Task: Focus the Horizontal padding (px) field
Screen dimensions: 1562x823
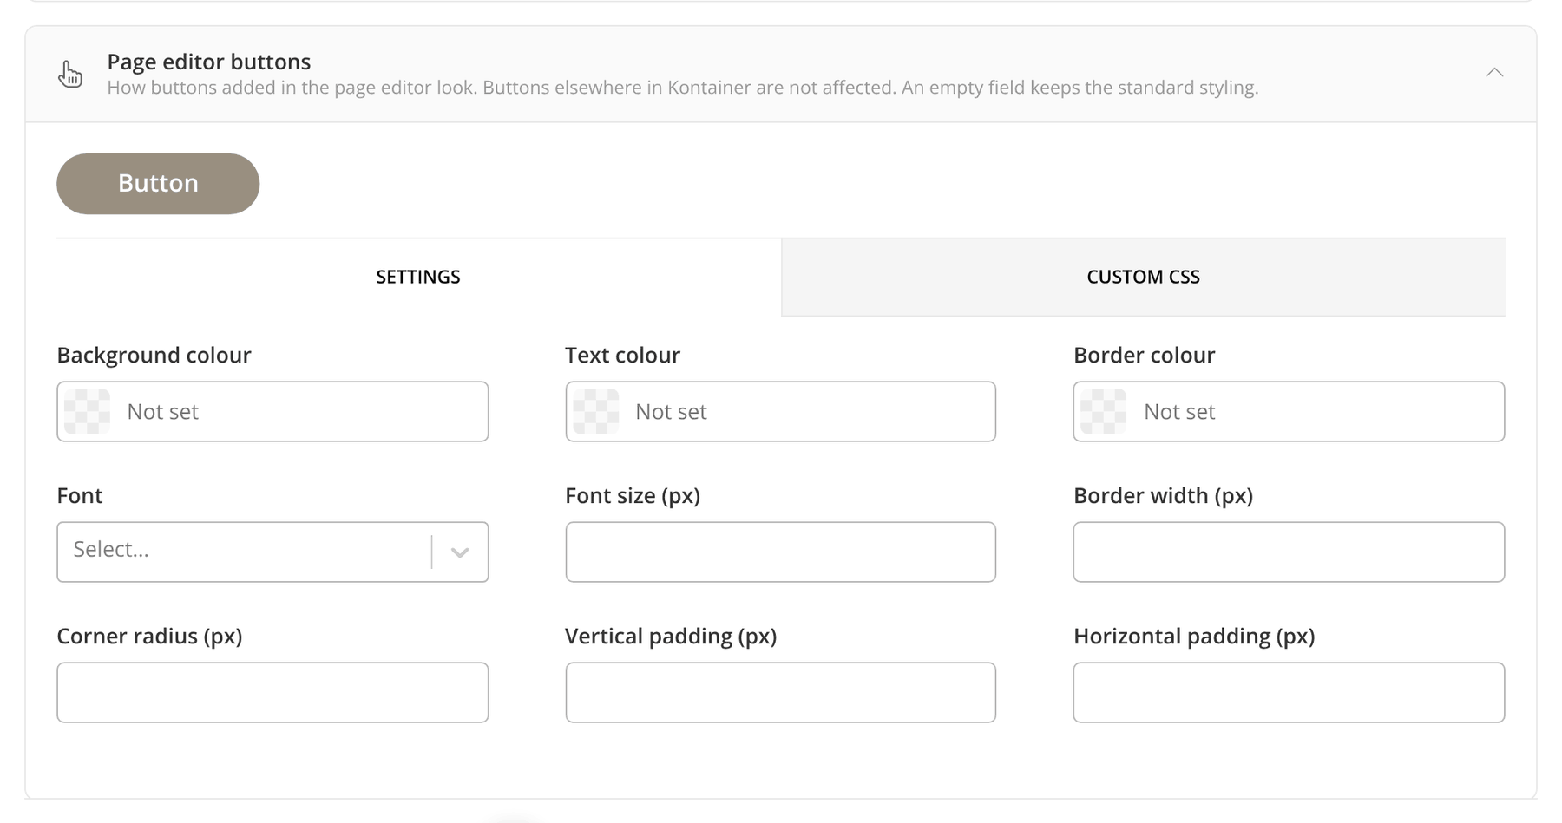Action: tap(1289, 692)
